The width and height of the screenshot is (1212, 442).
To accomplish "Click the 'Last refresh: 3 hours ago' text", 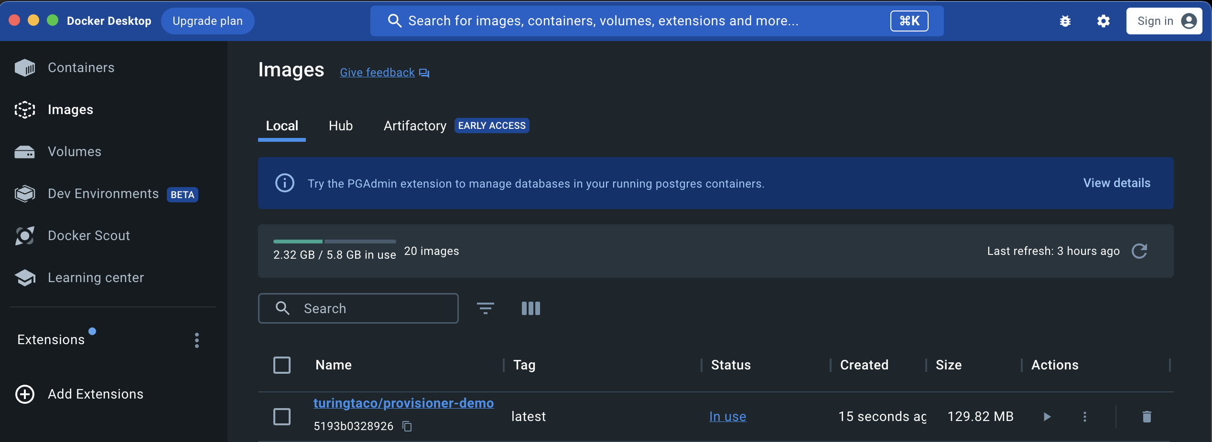I will pyautogui.click(x=1053, y=251).
